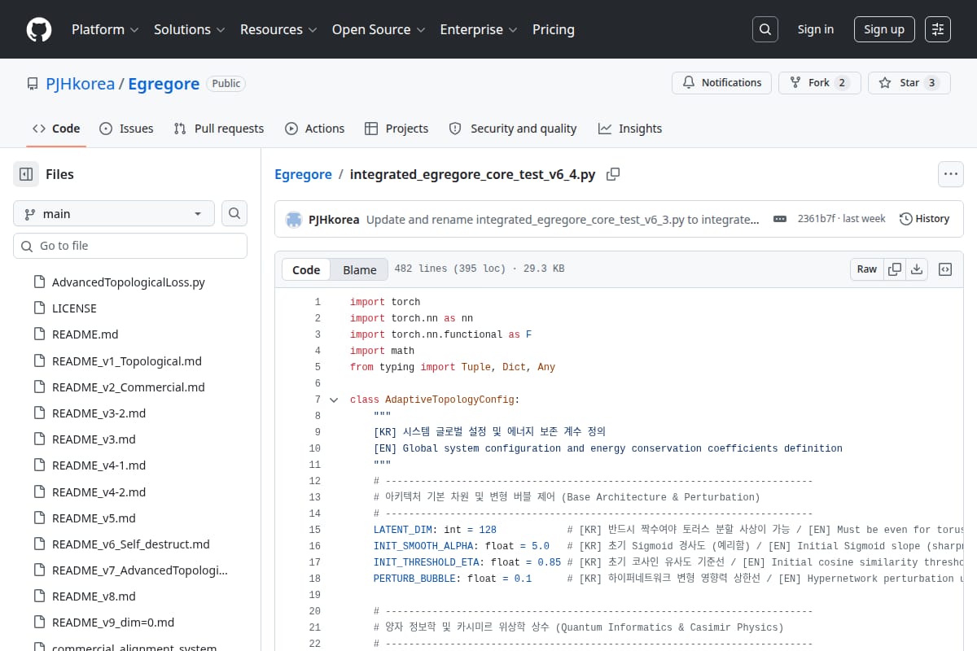Go to the Pricing page
This screenshot has height=651, width=977.
coord(554,29)
